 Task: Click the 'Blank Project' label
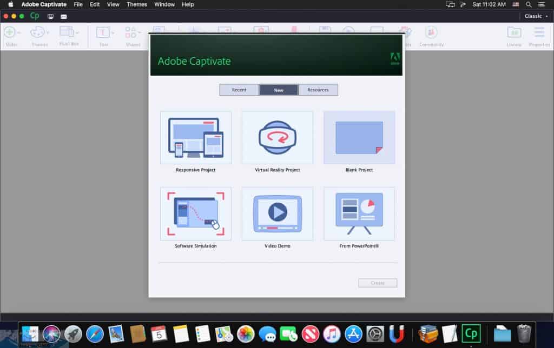[x=359, y=170]
